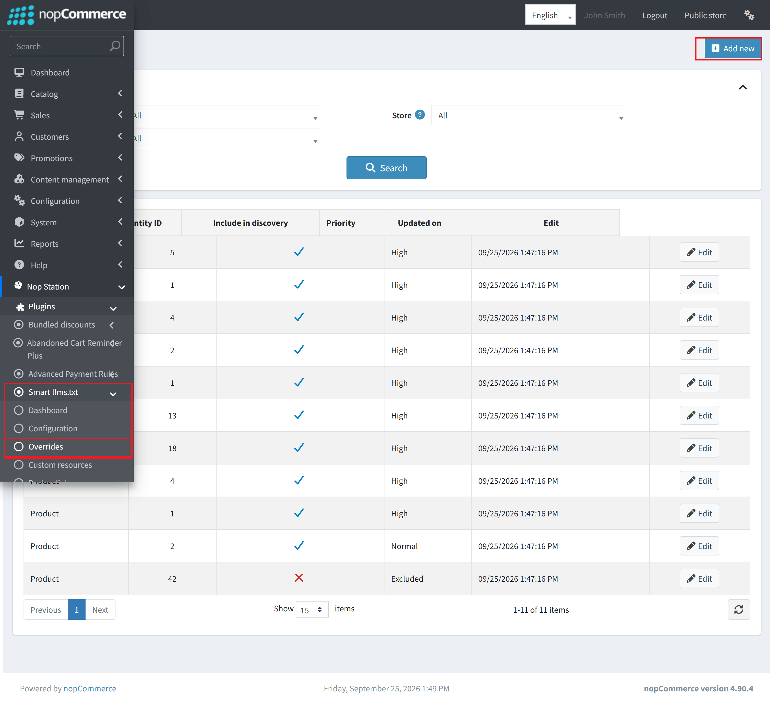Screen dimensions: 770x716
Task: Click the Plugins puzzle piece icon
Action: [x=20, y=307]
